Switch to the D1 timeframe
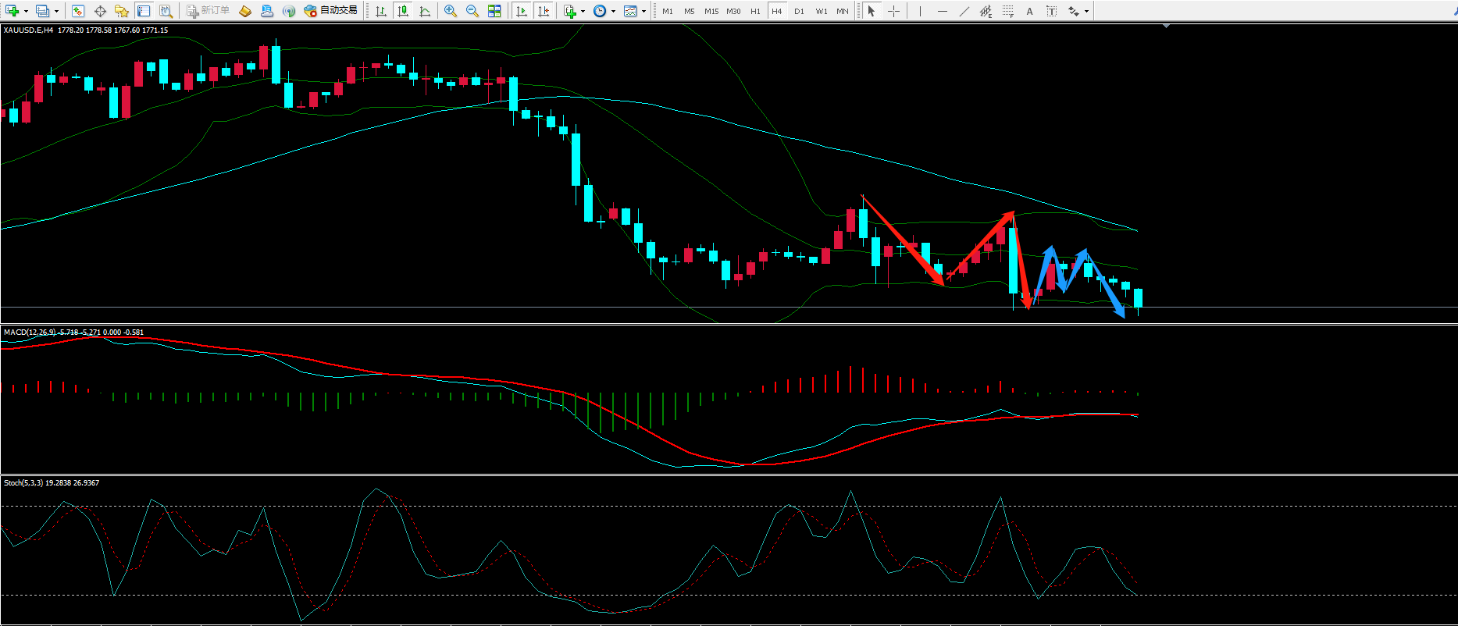Viewport: 1458px width, 626px height. 799,11
